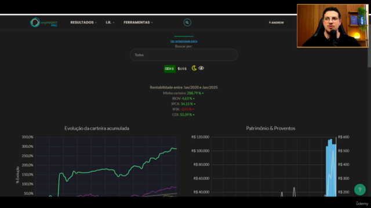Screen dimensions: 371x208
Task: Open the Todos search combo box
Action: [x=184, y=55]
